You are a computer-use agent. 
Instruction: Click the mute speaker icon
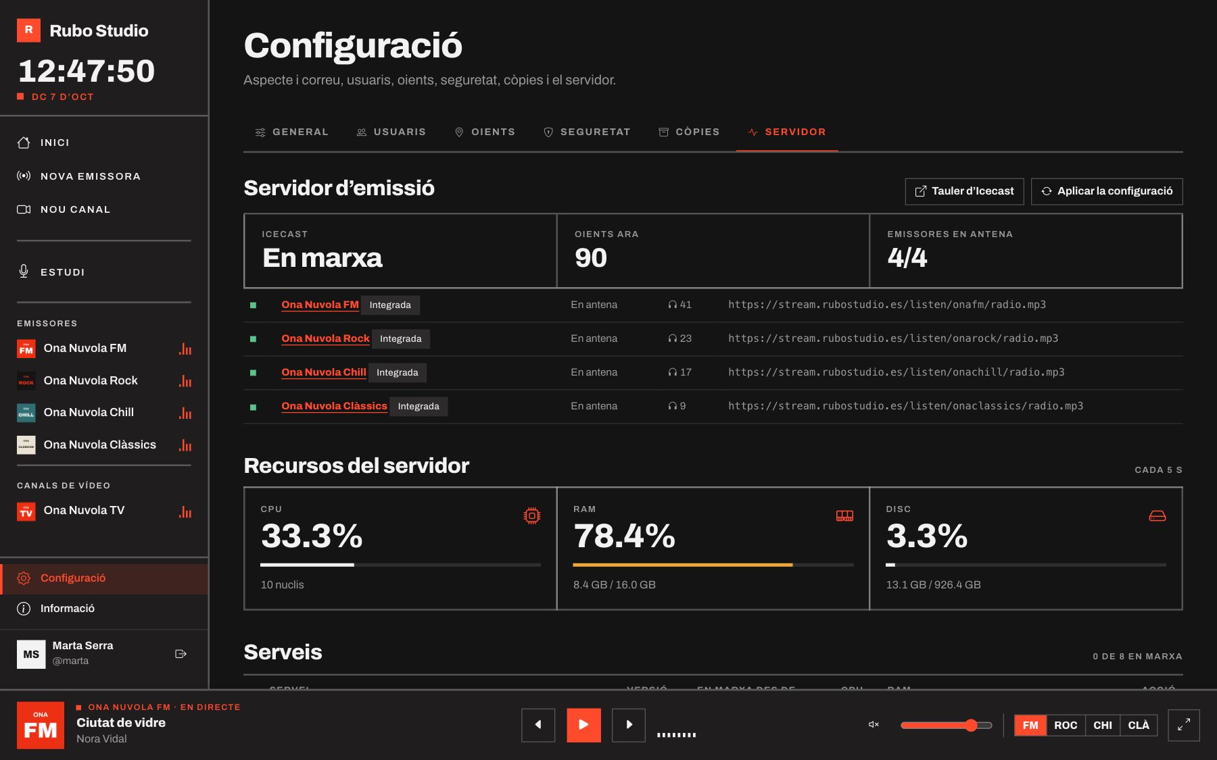point(874,725)
